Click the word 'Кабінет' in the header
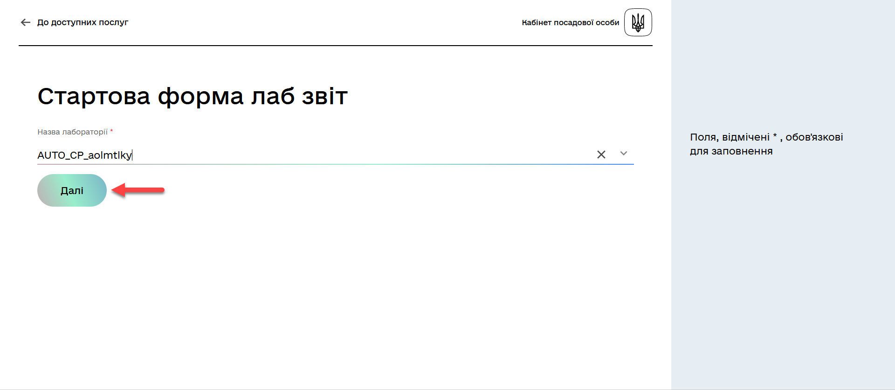The width and height of the screenshot is (895, 390). point(537,22)
